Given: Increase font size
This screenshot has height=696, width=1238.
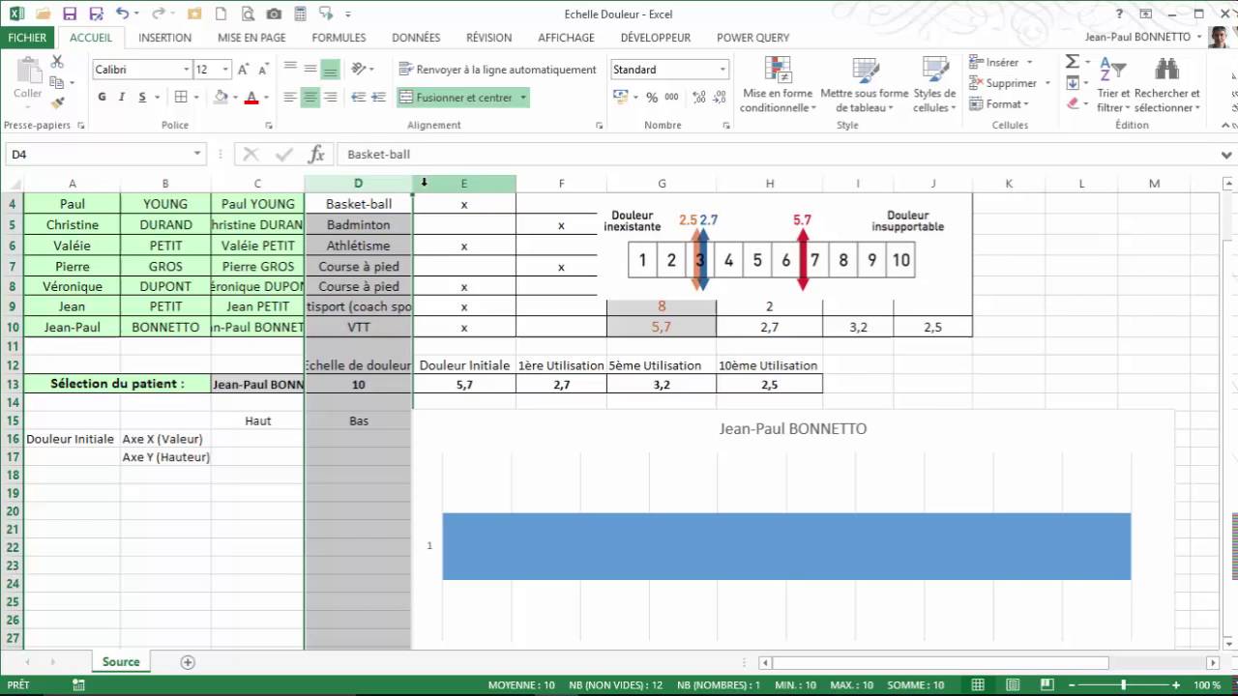Looking at the screenshot, I should [246, 70].
